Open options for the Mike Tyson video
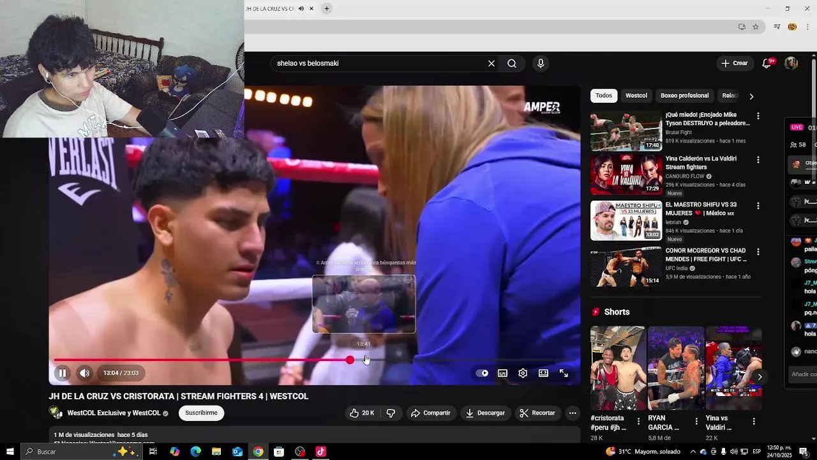 (758, 116)
